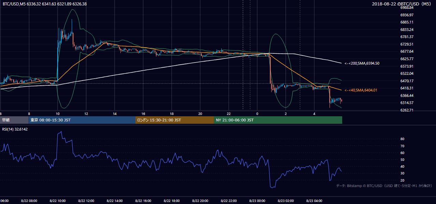The image size is (436, 204).
Task: Click the 早朝 session bar
Action: coord(14,120)
